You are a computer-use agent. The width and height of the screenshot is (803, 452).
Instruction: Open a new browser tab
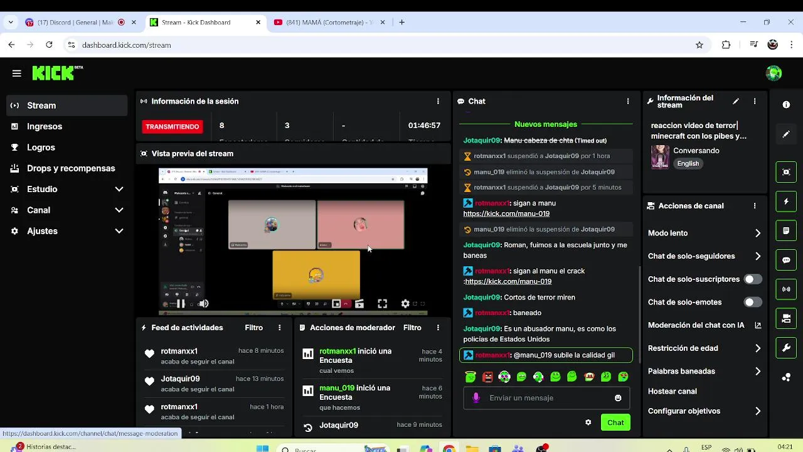(401, 22)
